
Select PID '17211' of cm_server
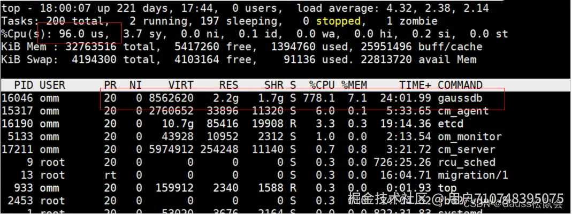tap(17, 149)
